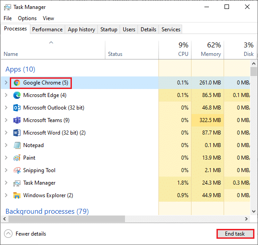Viewport: 258px width, 245px height.
Task: Open the View menu
Action: point(48,18)
